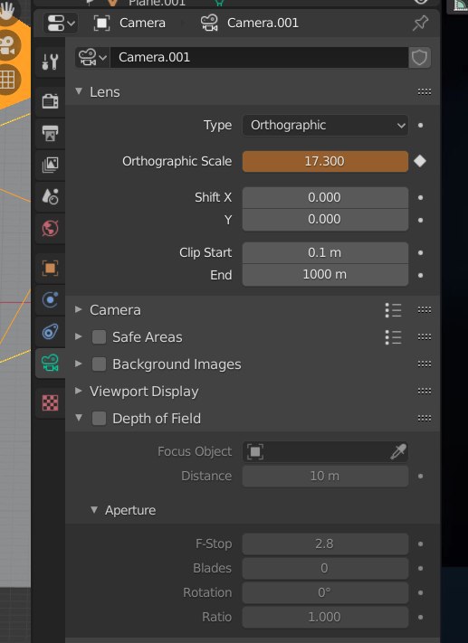Viewport: 468px width, 643px height.
Task: Toggle the pin icon in properties header
Action: coord(420,23)
